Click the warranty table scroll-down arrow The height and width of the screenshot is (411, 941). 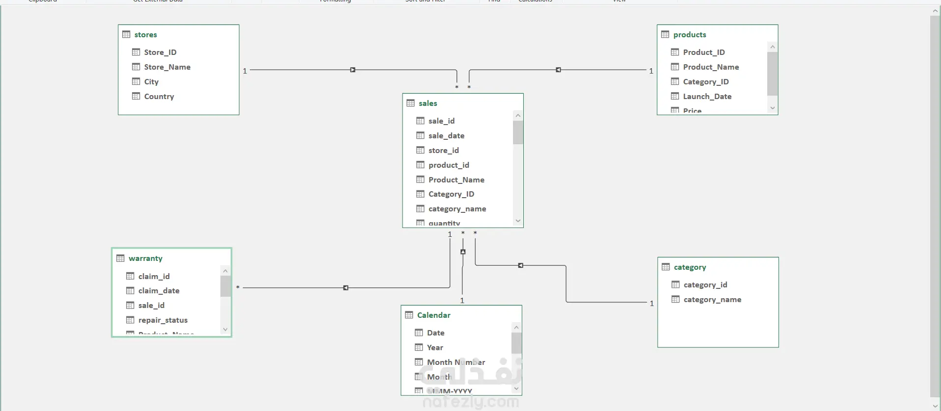coord(225,330)
